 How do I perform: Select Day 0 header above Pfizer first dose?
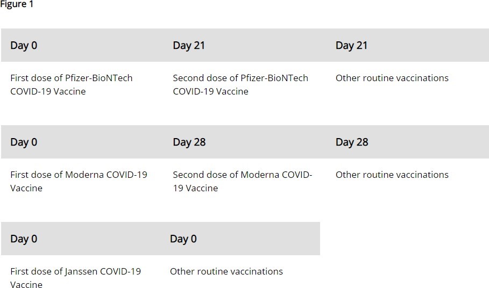pos(24,45)
